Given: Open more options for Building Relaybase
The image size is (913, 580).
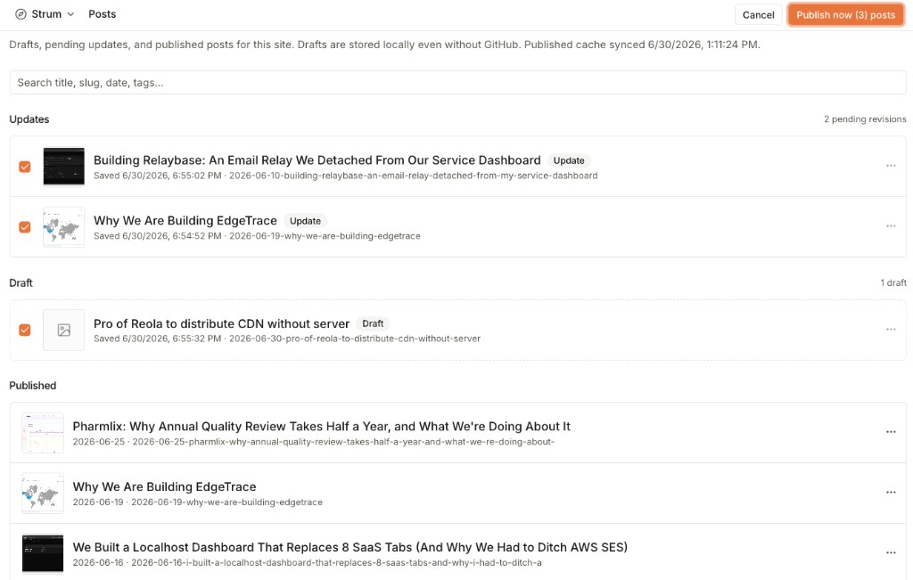Looking at the screenshot, I should point(891,166).
